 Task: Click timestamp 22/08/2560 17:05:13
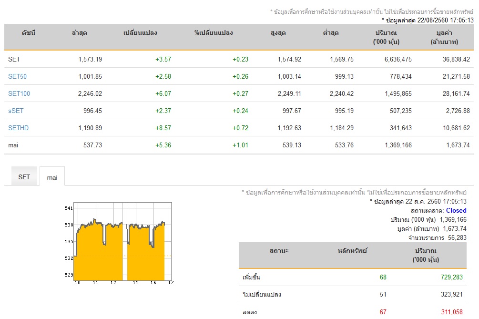point(445,20)
